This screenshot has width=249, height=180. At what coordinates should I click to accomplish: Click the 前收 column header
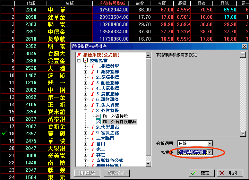[140, 3]
